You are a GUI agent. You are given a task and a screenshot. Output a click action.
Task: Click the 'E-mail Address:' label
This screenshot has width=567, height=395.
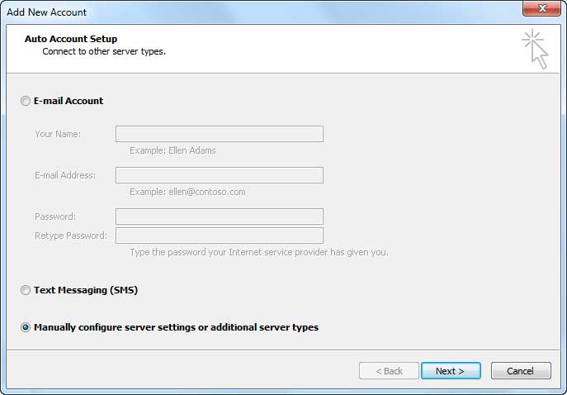tap(65, 175)
